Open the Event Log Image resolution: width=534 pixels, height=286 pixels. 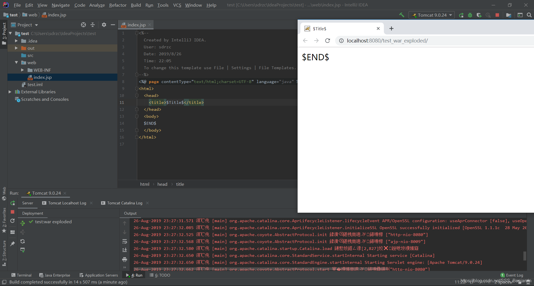click(x=512, y=275)
